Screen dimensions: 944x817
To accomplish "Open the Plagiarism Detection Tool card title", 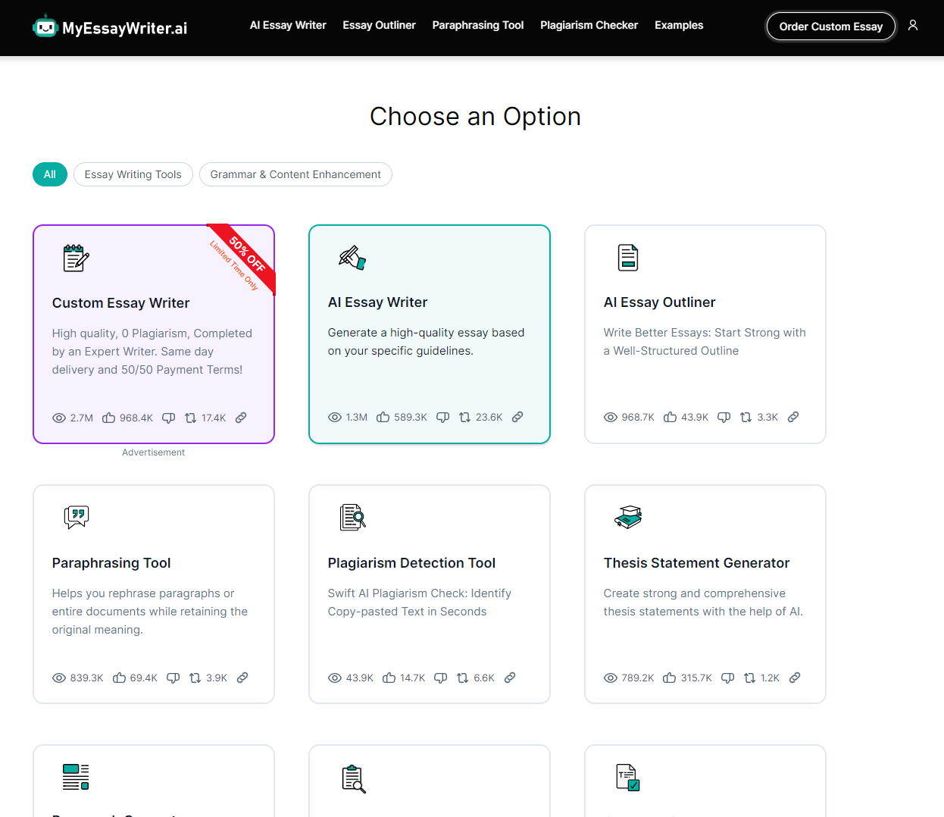I will (x=411, y=563).
